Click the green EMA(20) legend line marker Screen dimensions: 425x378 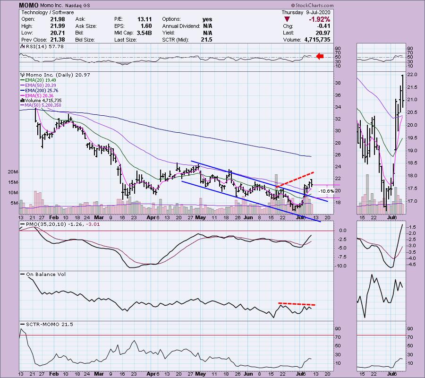[23, 80]
